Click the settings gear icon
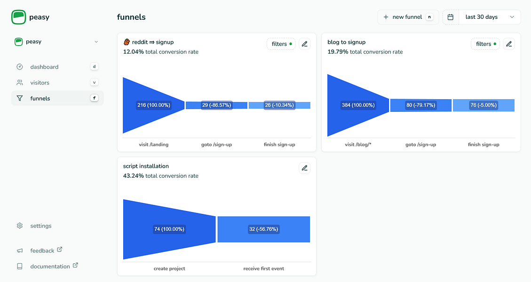This screenshot has height=282, width=531. [x=20, y=226]
